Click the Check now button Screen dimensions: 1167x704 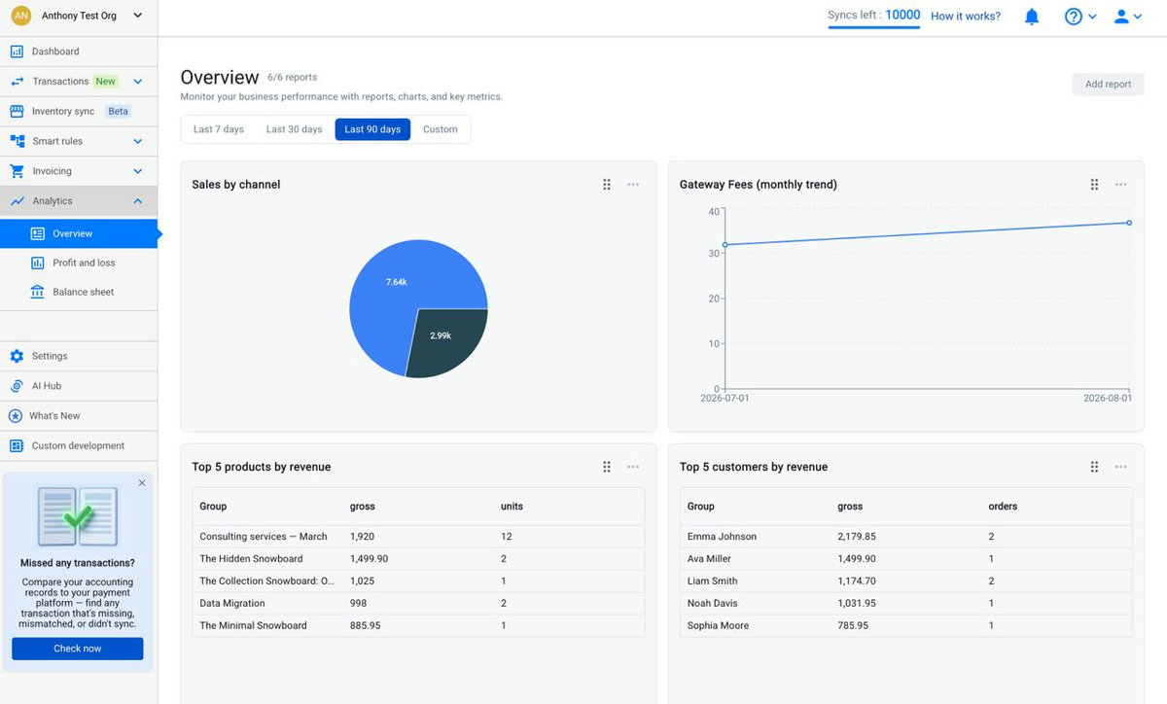point(78,649)
